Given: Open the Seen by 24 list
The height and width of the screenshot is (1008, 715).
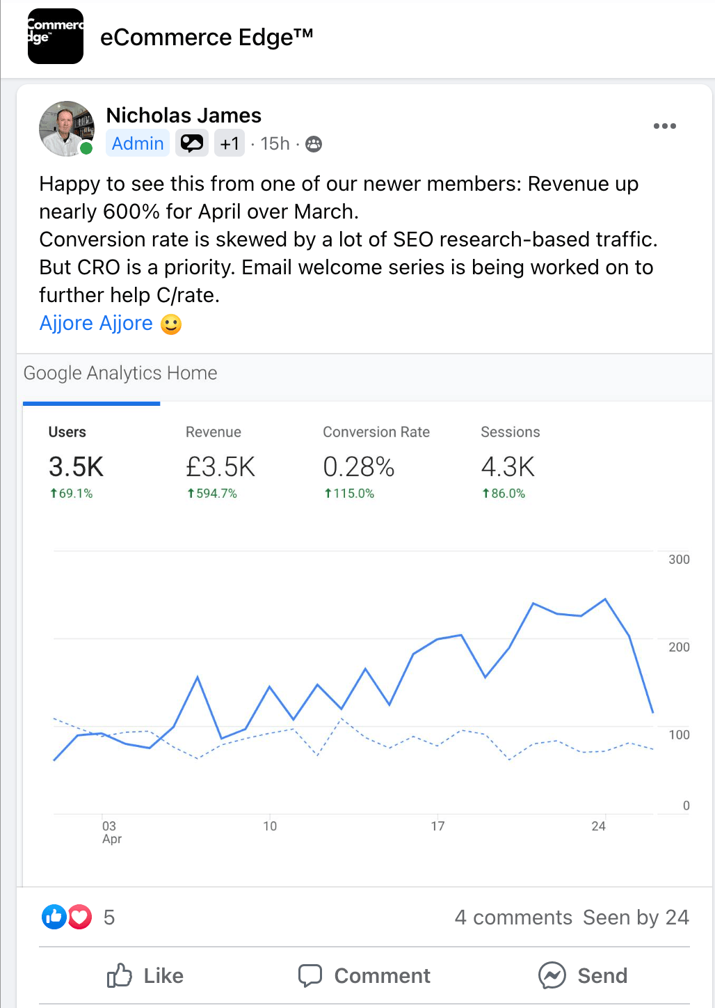Looking at the screenshot, I should (636, 918).
